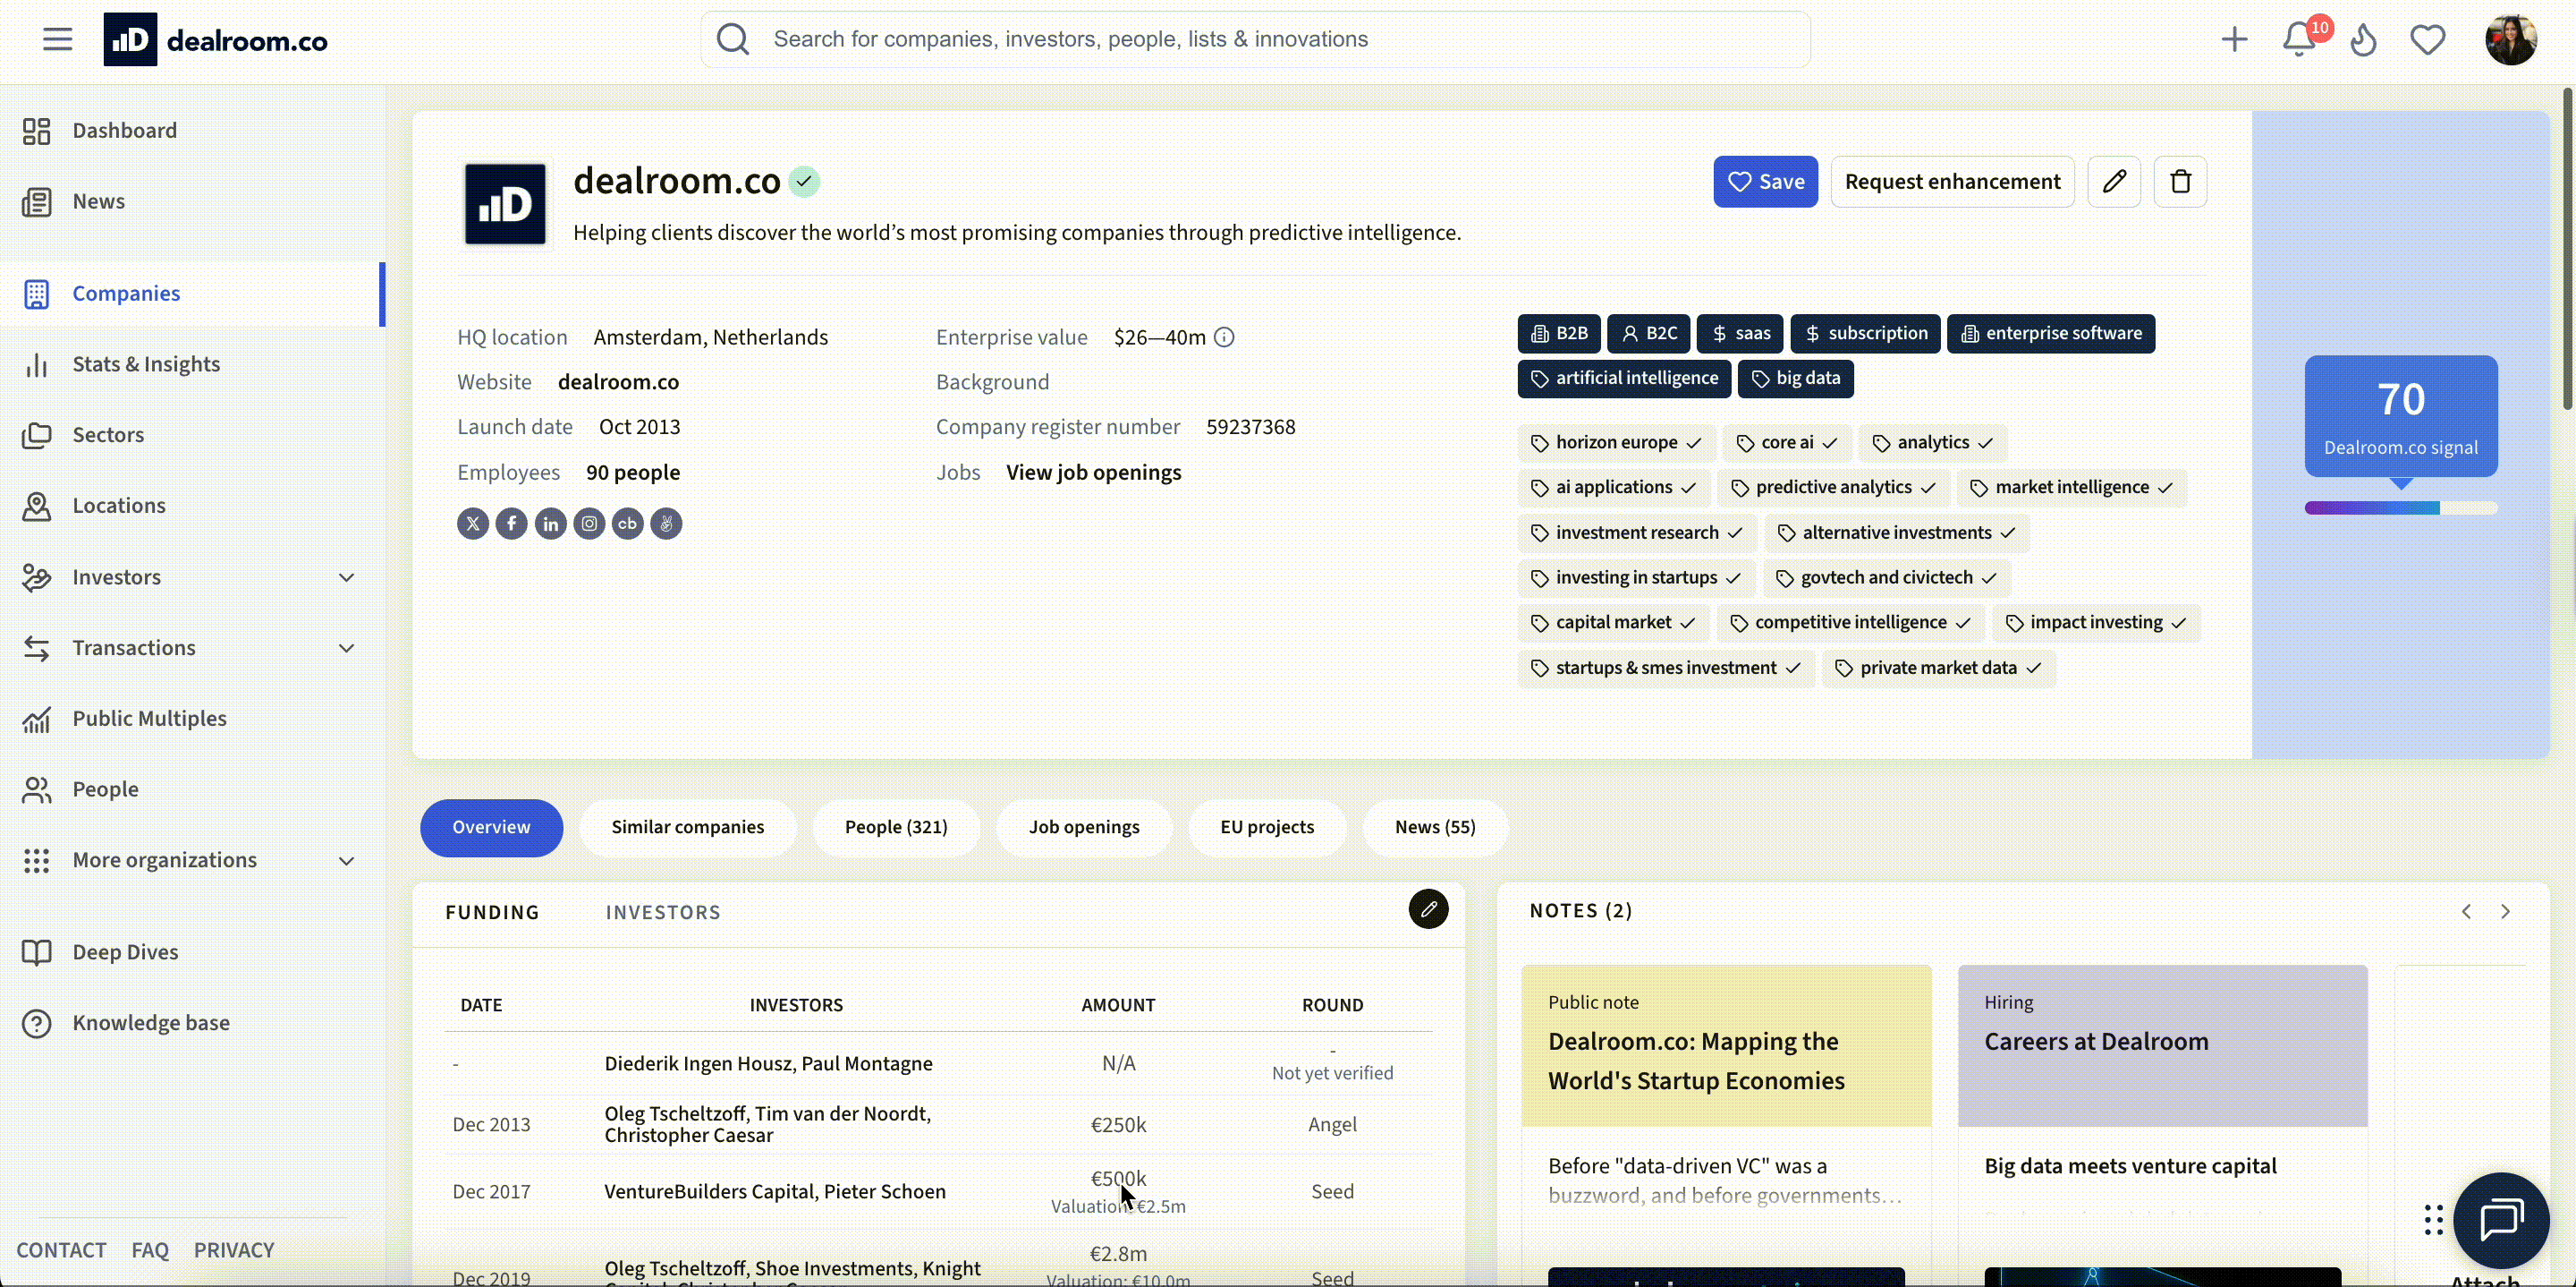Click the Save button
Image resolution: width=2576 pixels, height=1287 pixels.
tap(1765, 181)
